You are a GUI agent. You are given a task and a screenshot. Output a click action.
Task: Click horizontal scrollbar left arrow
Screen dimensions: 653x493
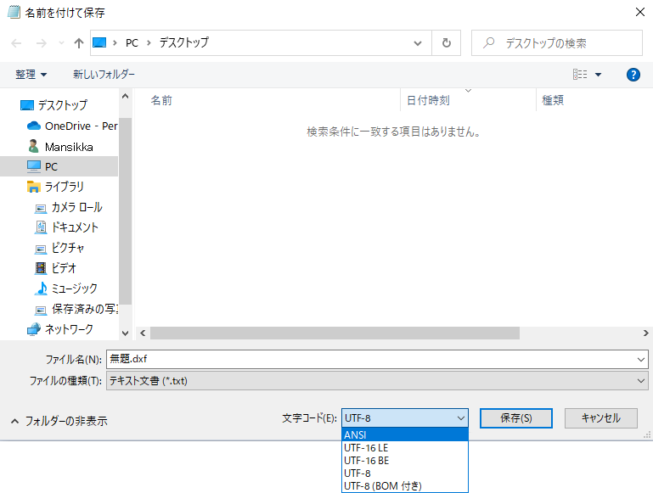(x=143, y=333)
